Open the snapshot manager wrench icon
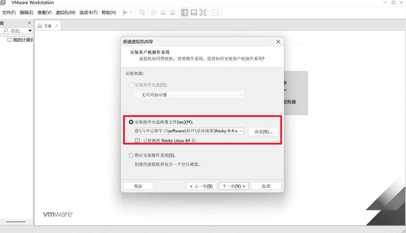 click(x=172, y=12)
